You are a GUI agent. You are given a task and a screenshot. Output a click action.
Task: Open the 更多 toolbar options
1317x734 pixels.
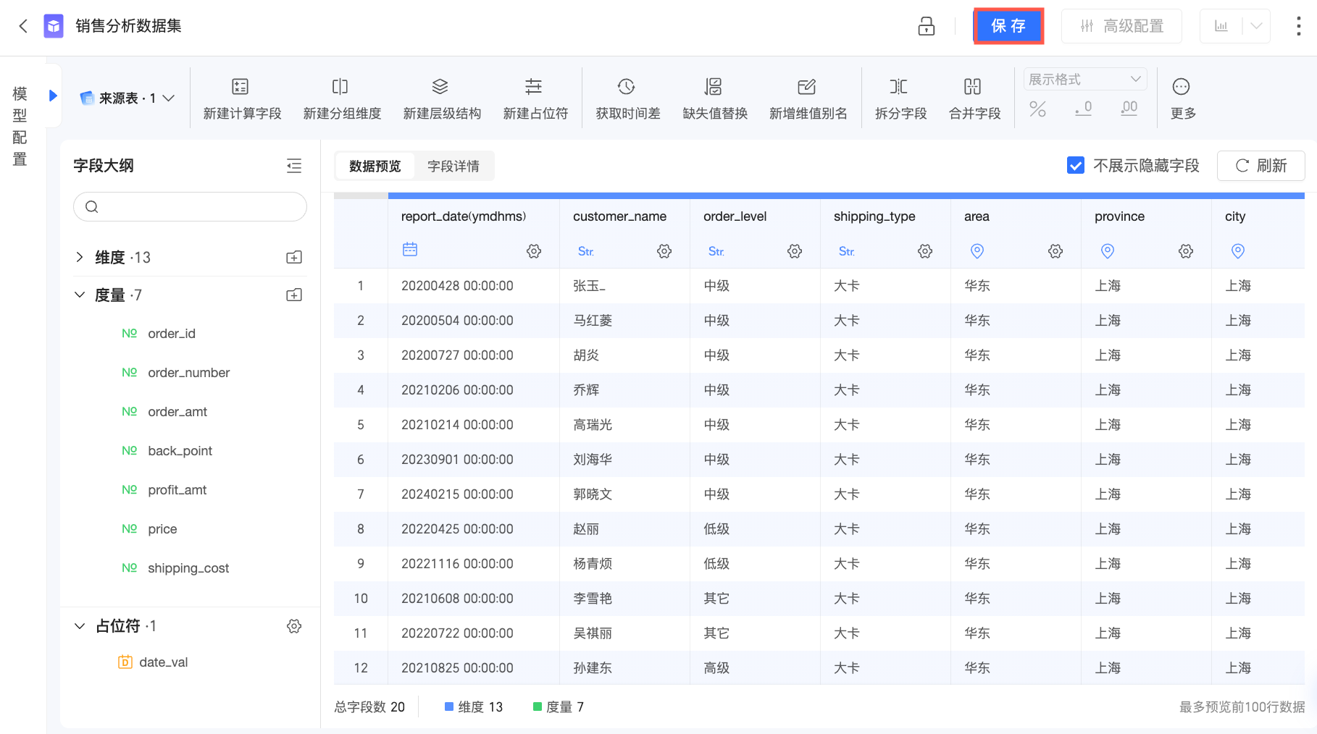tap(1182, 88)
